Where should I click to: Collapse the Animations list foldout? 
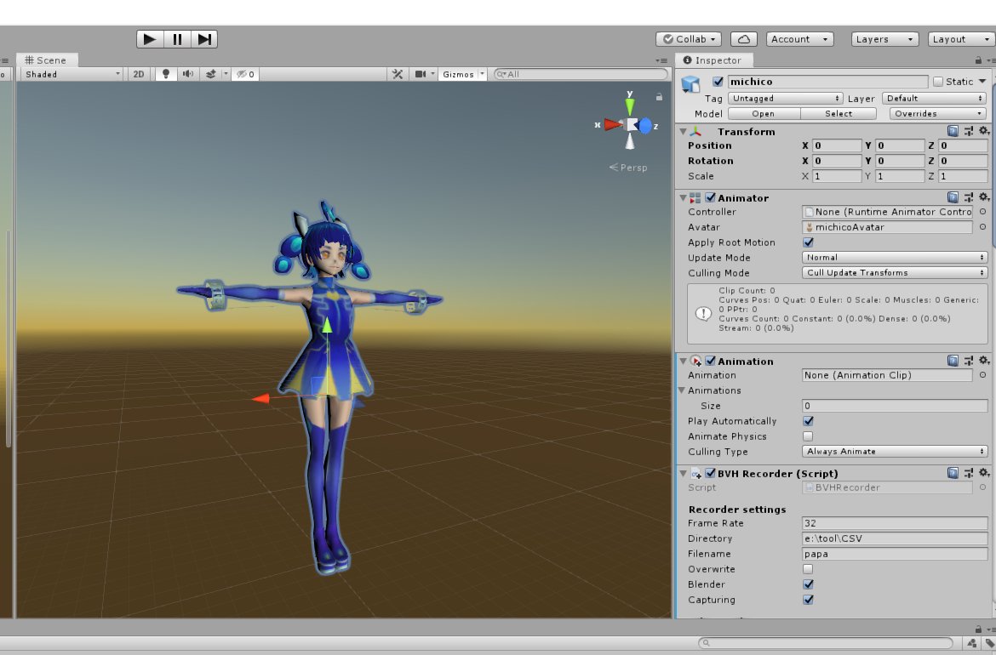[x=682, y=390]
